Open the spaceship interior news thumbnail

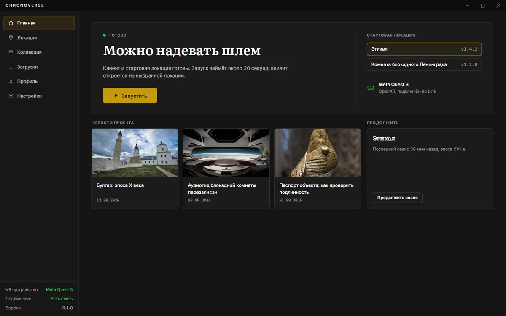pyautogui.click(x=226, y=153)
